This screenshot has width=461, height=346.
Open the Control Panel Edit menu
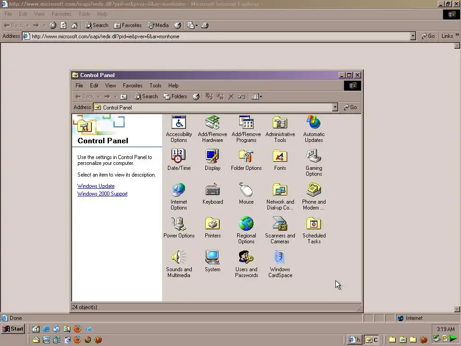94,86
